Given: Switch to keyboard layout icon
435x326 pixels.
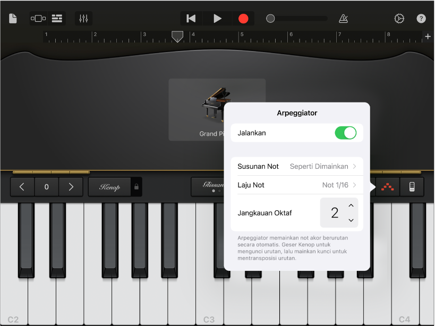Looking at the screenshot, I should (412, 187).
